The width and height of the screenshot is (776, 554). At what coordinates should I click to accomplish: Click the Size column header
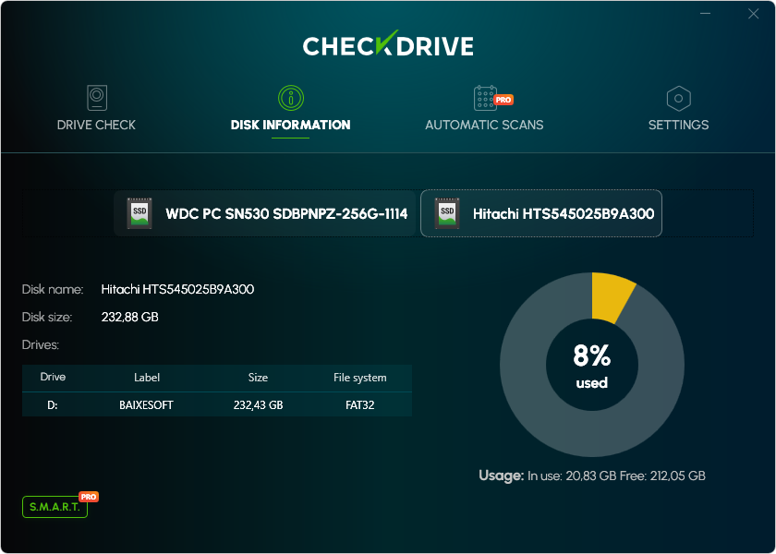(258, 378)
